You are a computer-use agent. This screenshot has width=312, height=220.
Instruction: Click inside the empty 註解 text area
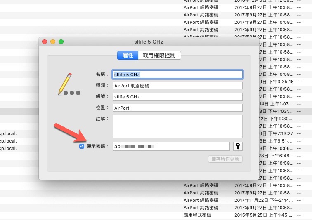pyautogui.click(x=177, y=126)
